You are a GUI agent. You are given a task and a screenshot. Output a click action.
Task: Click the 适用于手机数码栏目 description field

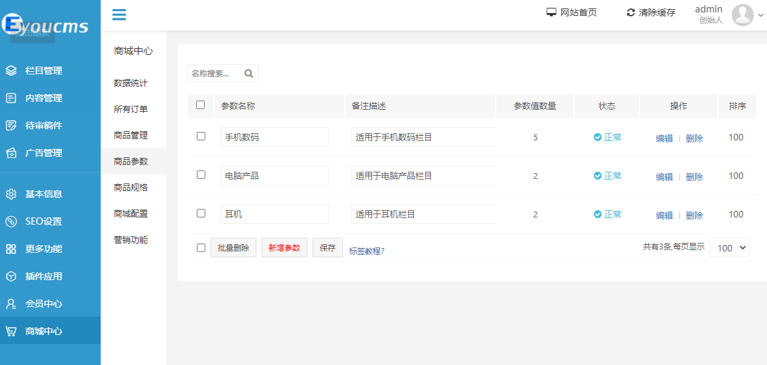tap(424, 137)
